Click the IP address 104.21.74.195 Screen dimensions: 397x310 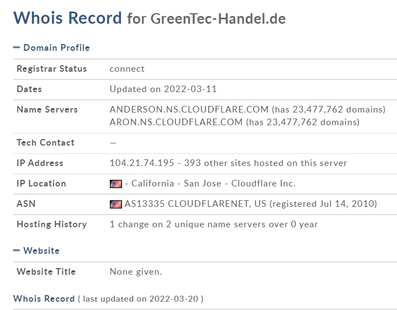[142, 163]
